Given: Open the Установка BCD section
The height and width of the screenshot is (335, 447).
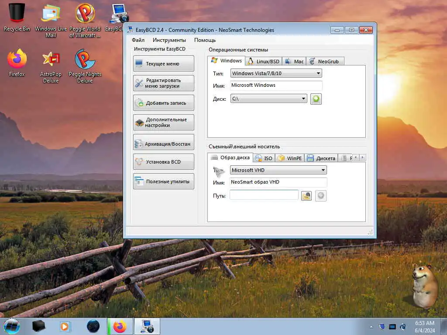Looking at the screenshot, I should coord(163,162).
